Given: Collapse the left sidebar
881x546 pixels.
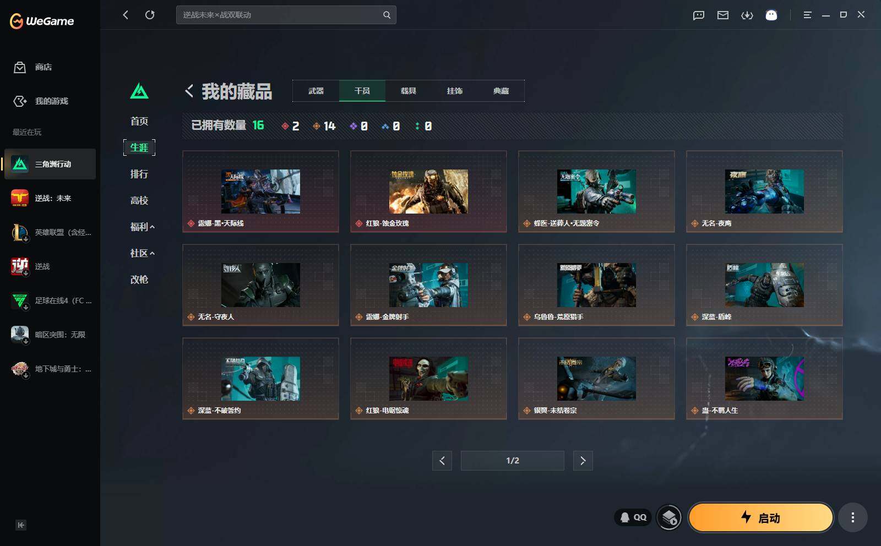Looking at the screenshot, I should [x=21, y=525].
